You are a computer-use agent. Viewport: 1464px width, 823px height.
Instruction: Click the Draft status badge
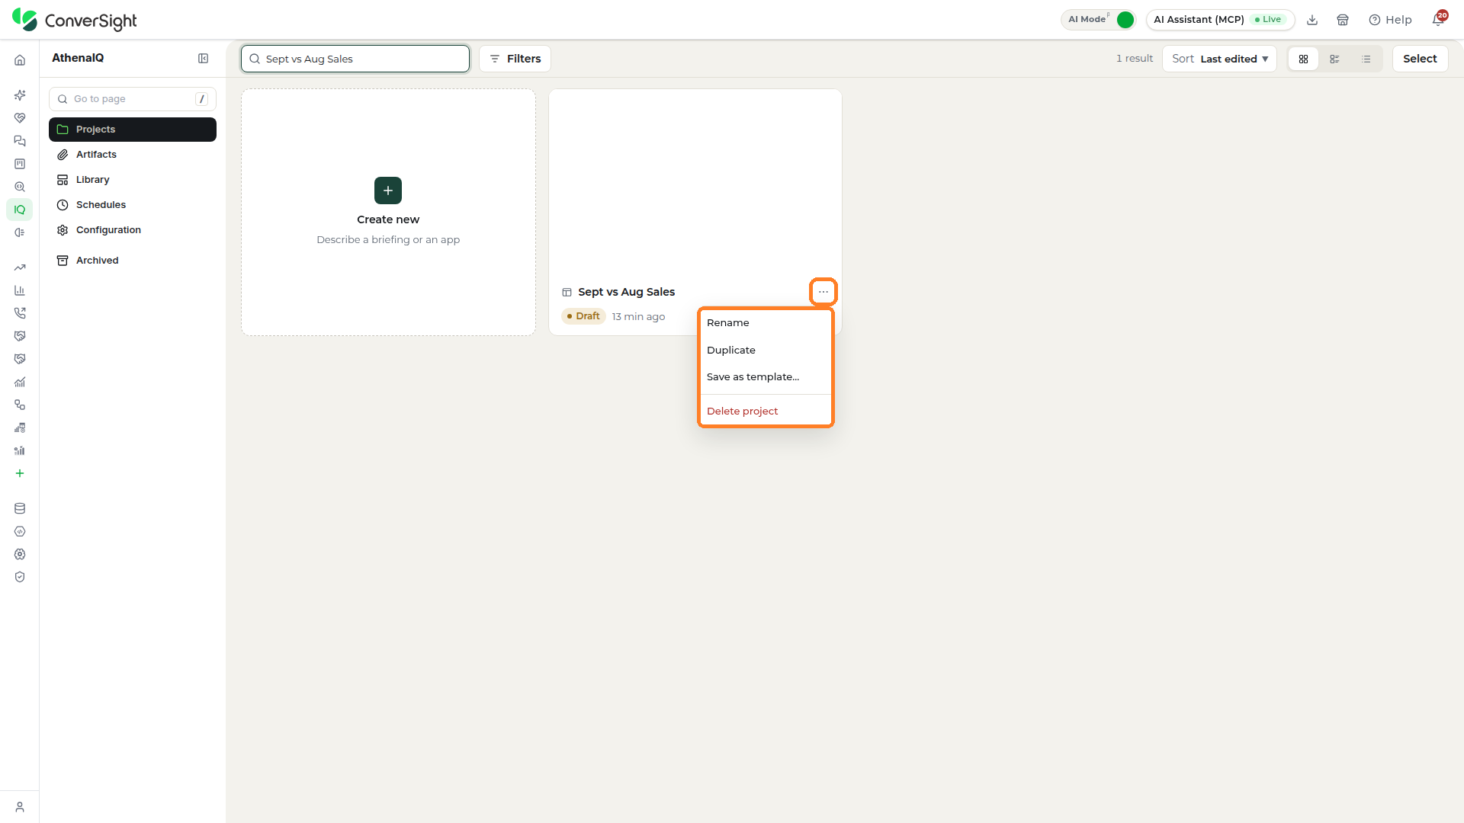583,316
